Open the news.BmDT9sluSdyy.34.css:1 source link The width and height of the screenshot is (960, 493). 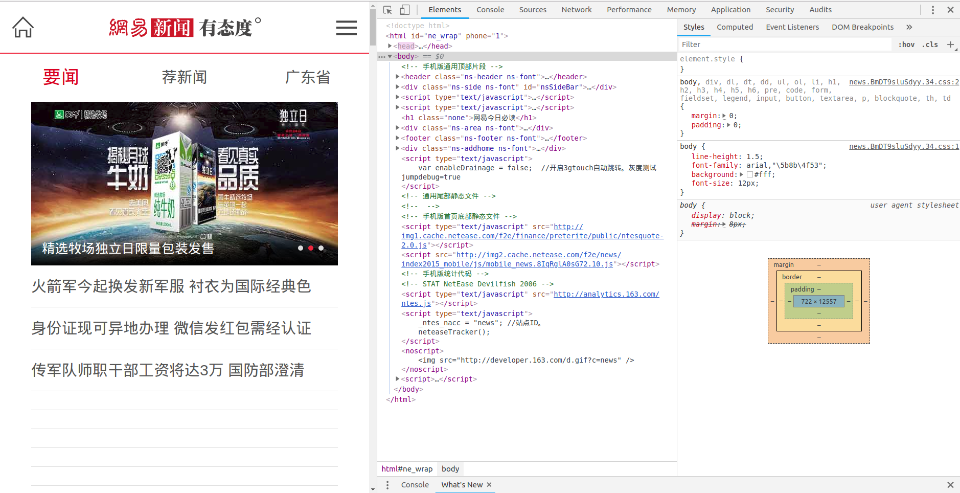point(903,146)
